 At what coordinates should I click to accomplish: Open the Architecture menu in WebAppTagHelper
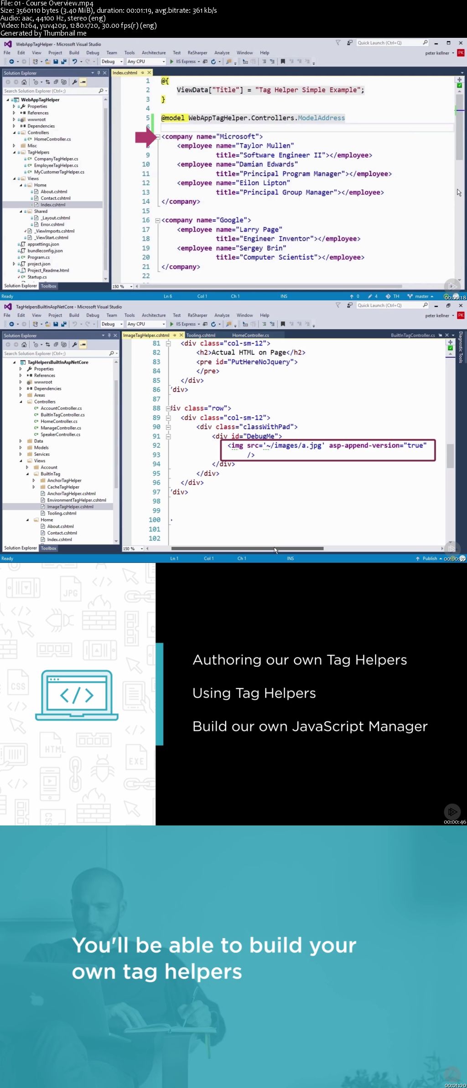click(154, 53)
